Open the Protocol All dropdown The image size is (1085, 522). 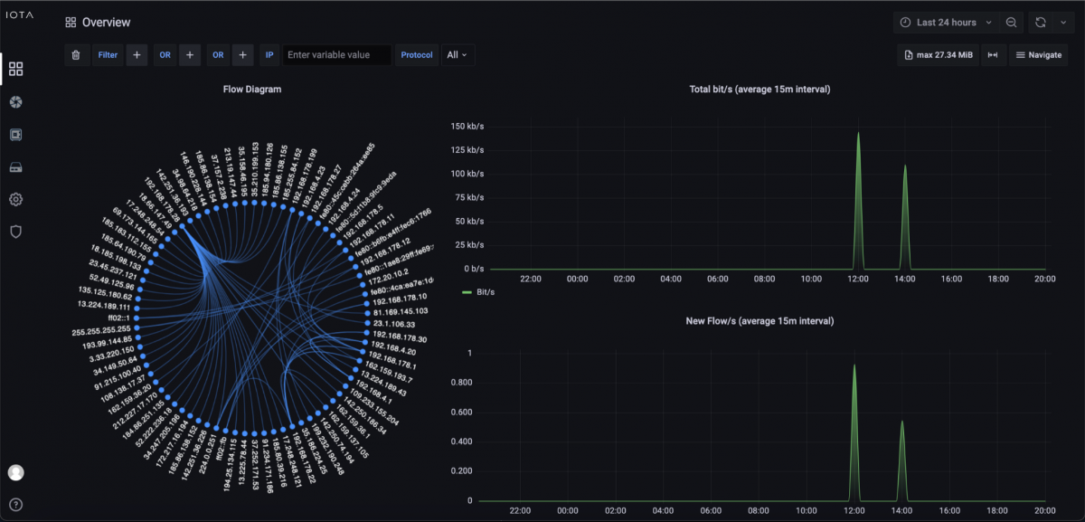[x=458, y=55]
